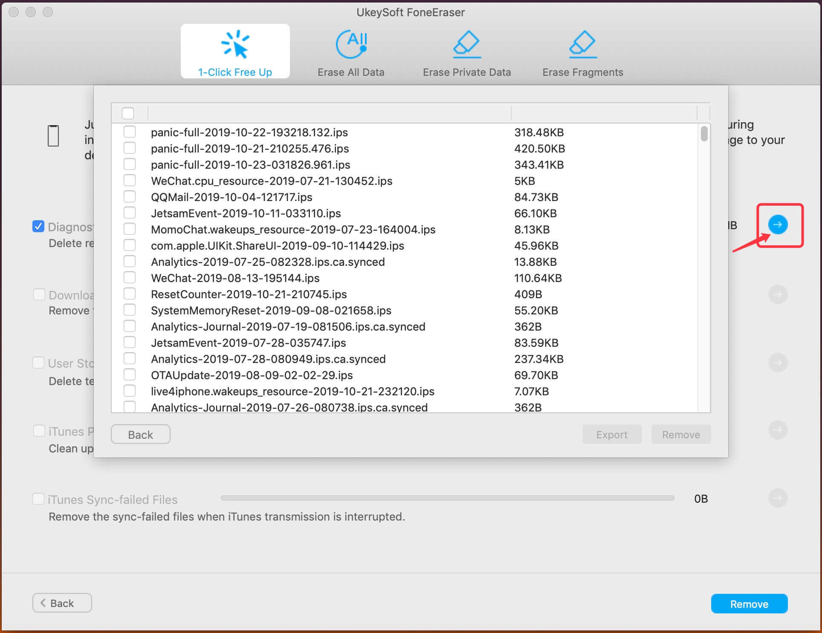This screenshot has width=822, height=633.
Task: Click grey arrow icon for iTunes Sync-failed Files
Action: click(778, 498)
